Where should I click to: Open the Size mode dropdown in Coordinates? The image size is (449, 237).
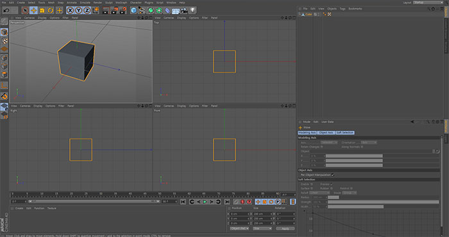pos(262,229)
